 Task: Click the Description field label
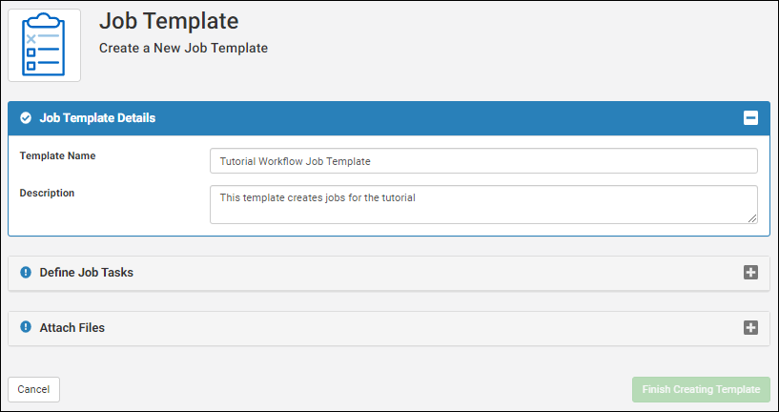tap(47, 193)
